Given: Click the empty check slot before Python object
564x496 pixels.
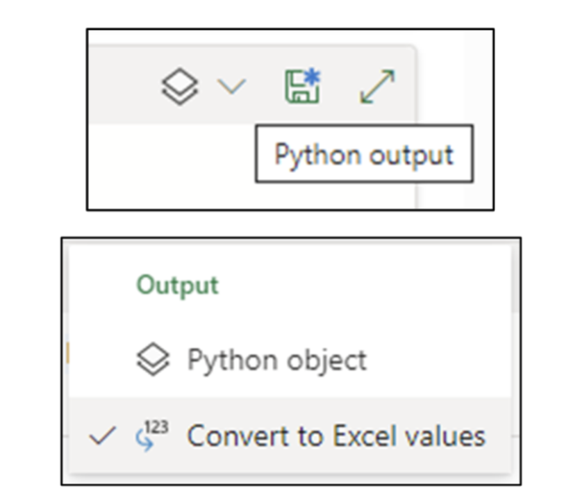Looking at the screenshot, I should tap(103, 360).
